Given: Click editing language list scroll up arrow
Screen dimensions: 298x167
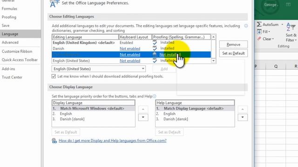Looking at the screenshot, I should (213, 37).
